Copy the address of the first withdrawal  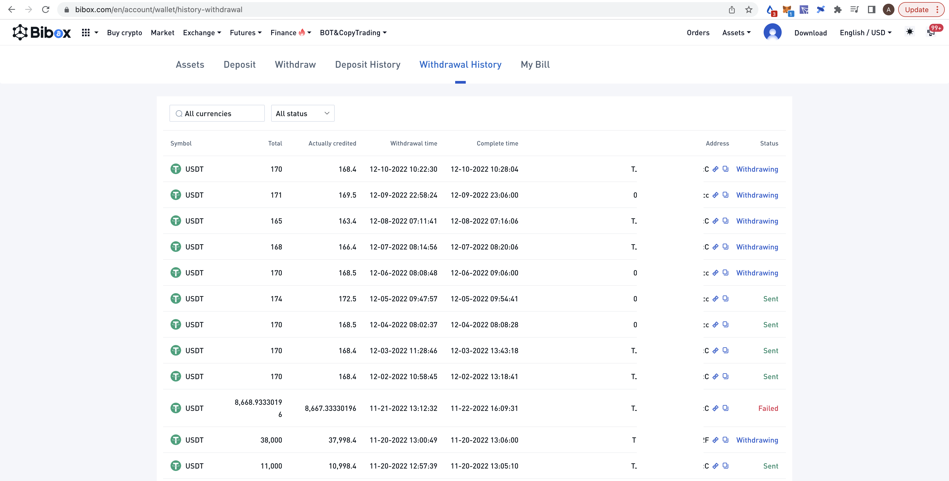726,169
